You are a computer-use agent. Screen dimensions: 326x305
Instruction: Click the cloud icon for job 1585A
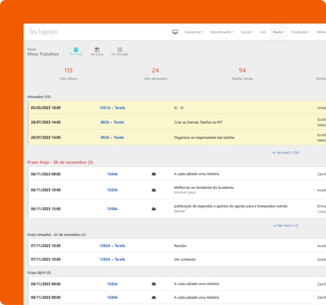coord(154,284)
